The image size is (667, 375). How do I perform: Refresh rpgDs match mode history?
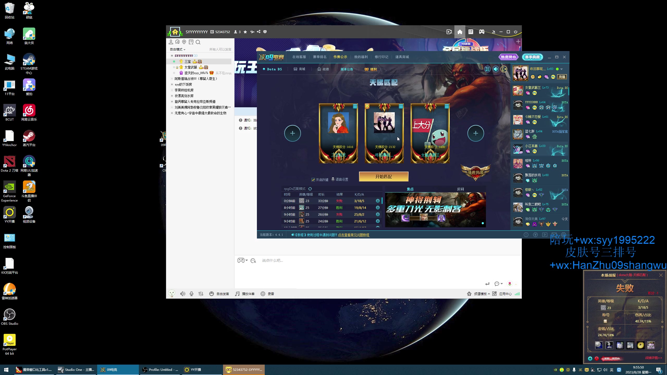pos(310,189)
